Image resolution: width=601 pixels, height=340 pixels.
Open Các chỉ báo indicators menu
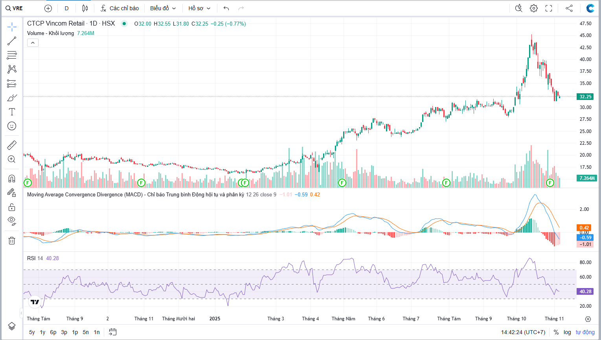[119, 8]
